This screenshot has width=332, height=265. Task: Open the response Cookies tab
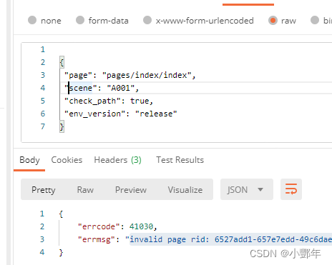(67, 160)
